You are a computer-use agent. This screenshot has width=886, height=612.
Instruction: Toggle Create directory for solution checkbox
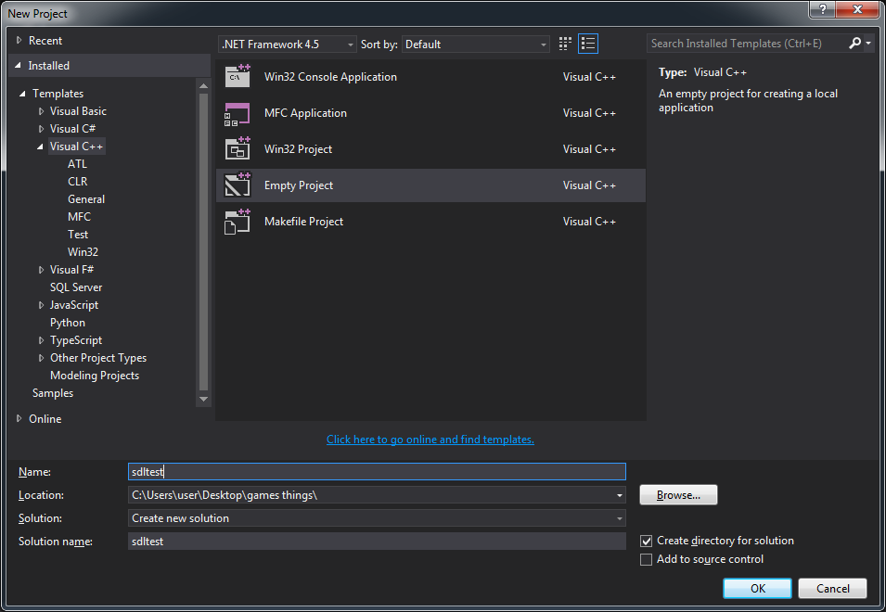(x=647, y=541)
